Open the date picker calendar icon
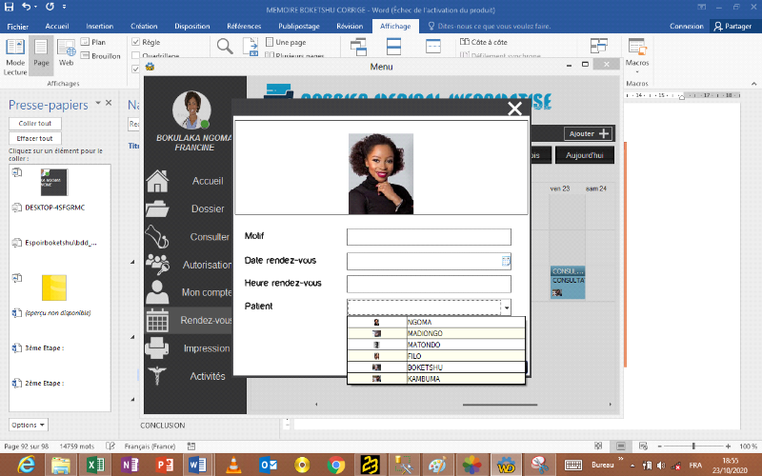 (x=506, y=261)
